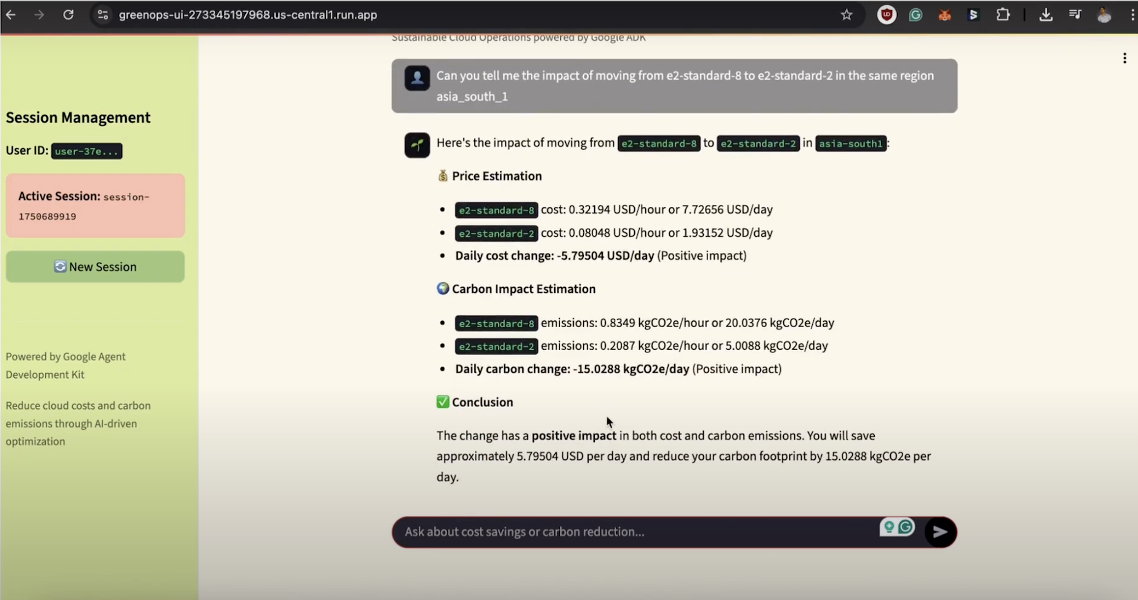Open the site information control in address bar
The image size is (1138, 600).
[103, 15]
